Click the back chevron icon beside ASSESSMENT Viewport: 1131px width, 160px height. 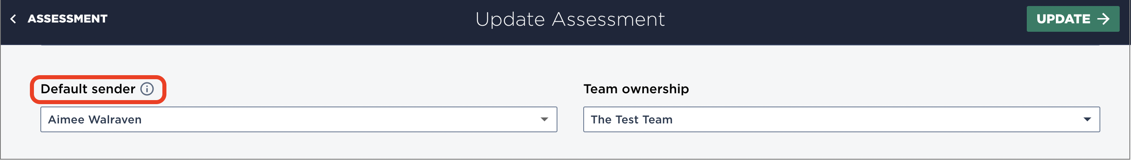pos(13,19)
